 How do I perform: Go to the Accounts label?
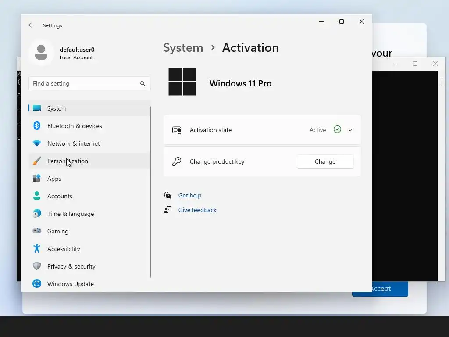coord(60,196)
